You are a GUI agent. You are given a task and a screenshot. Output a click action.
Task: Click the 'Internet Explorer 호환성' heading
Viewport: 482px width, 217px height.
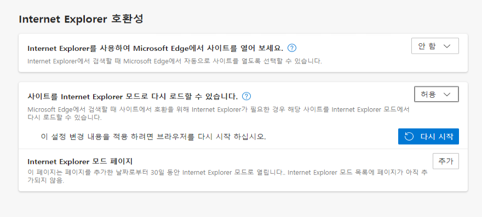(81, 19)
